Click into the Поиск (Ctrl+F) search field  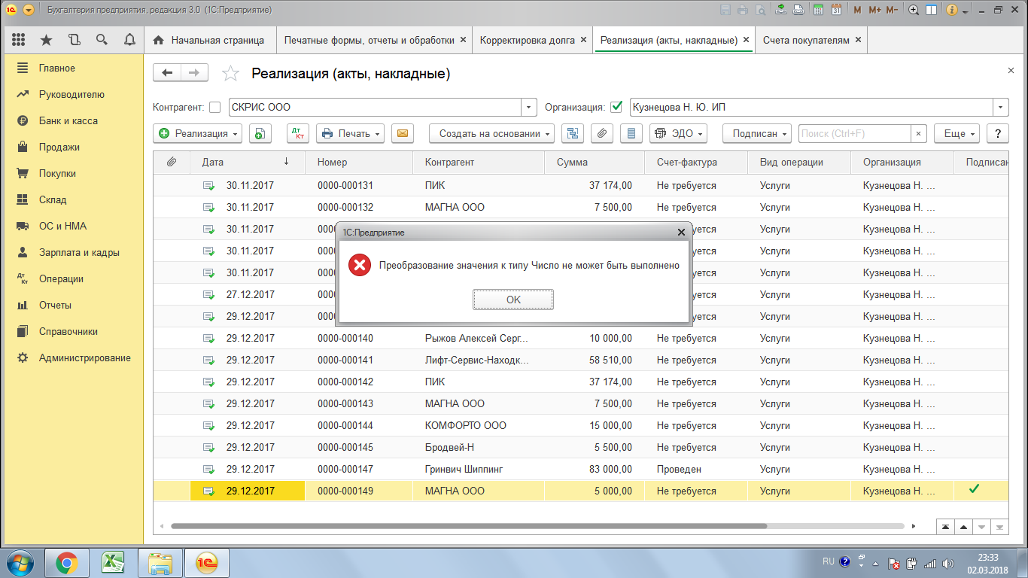pos(854,133)
